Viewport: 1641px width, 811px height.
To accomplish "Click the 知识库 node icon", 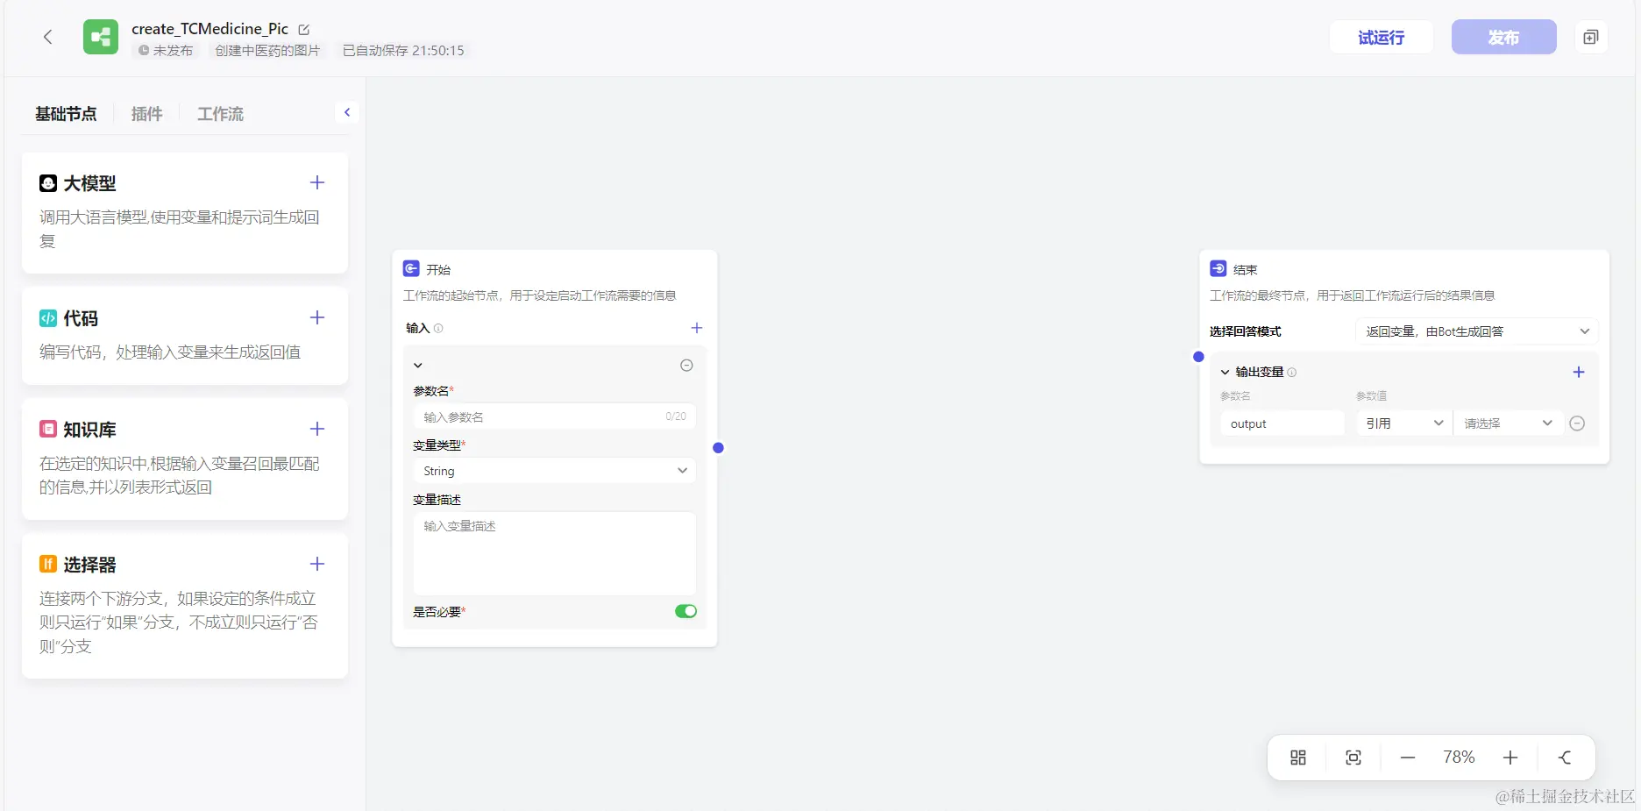I will click(48, 430).
